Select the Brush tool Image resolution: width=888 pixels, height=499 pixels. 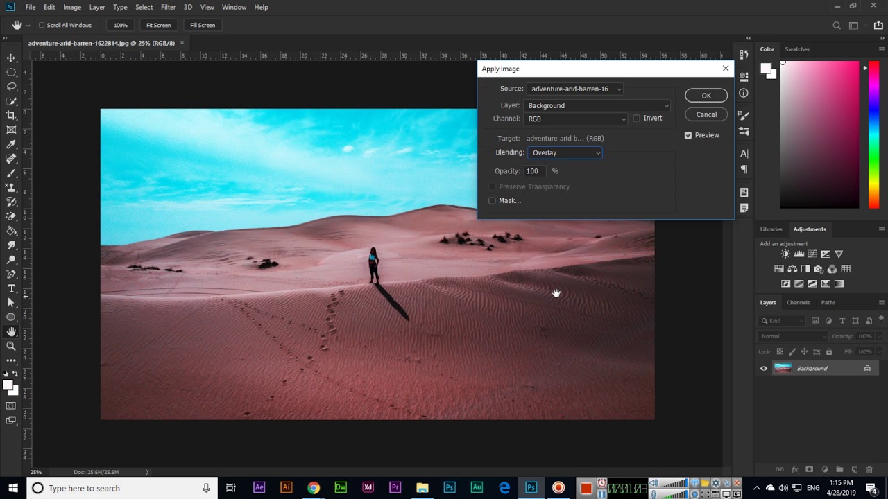pyautogui.click(x=11, y=173)
